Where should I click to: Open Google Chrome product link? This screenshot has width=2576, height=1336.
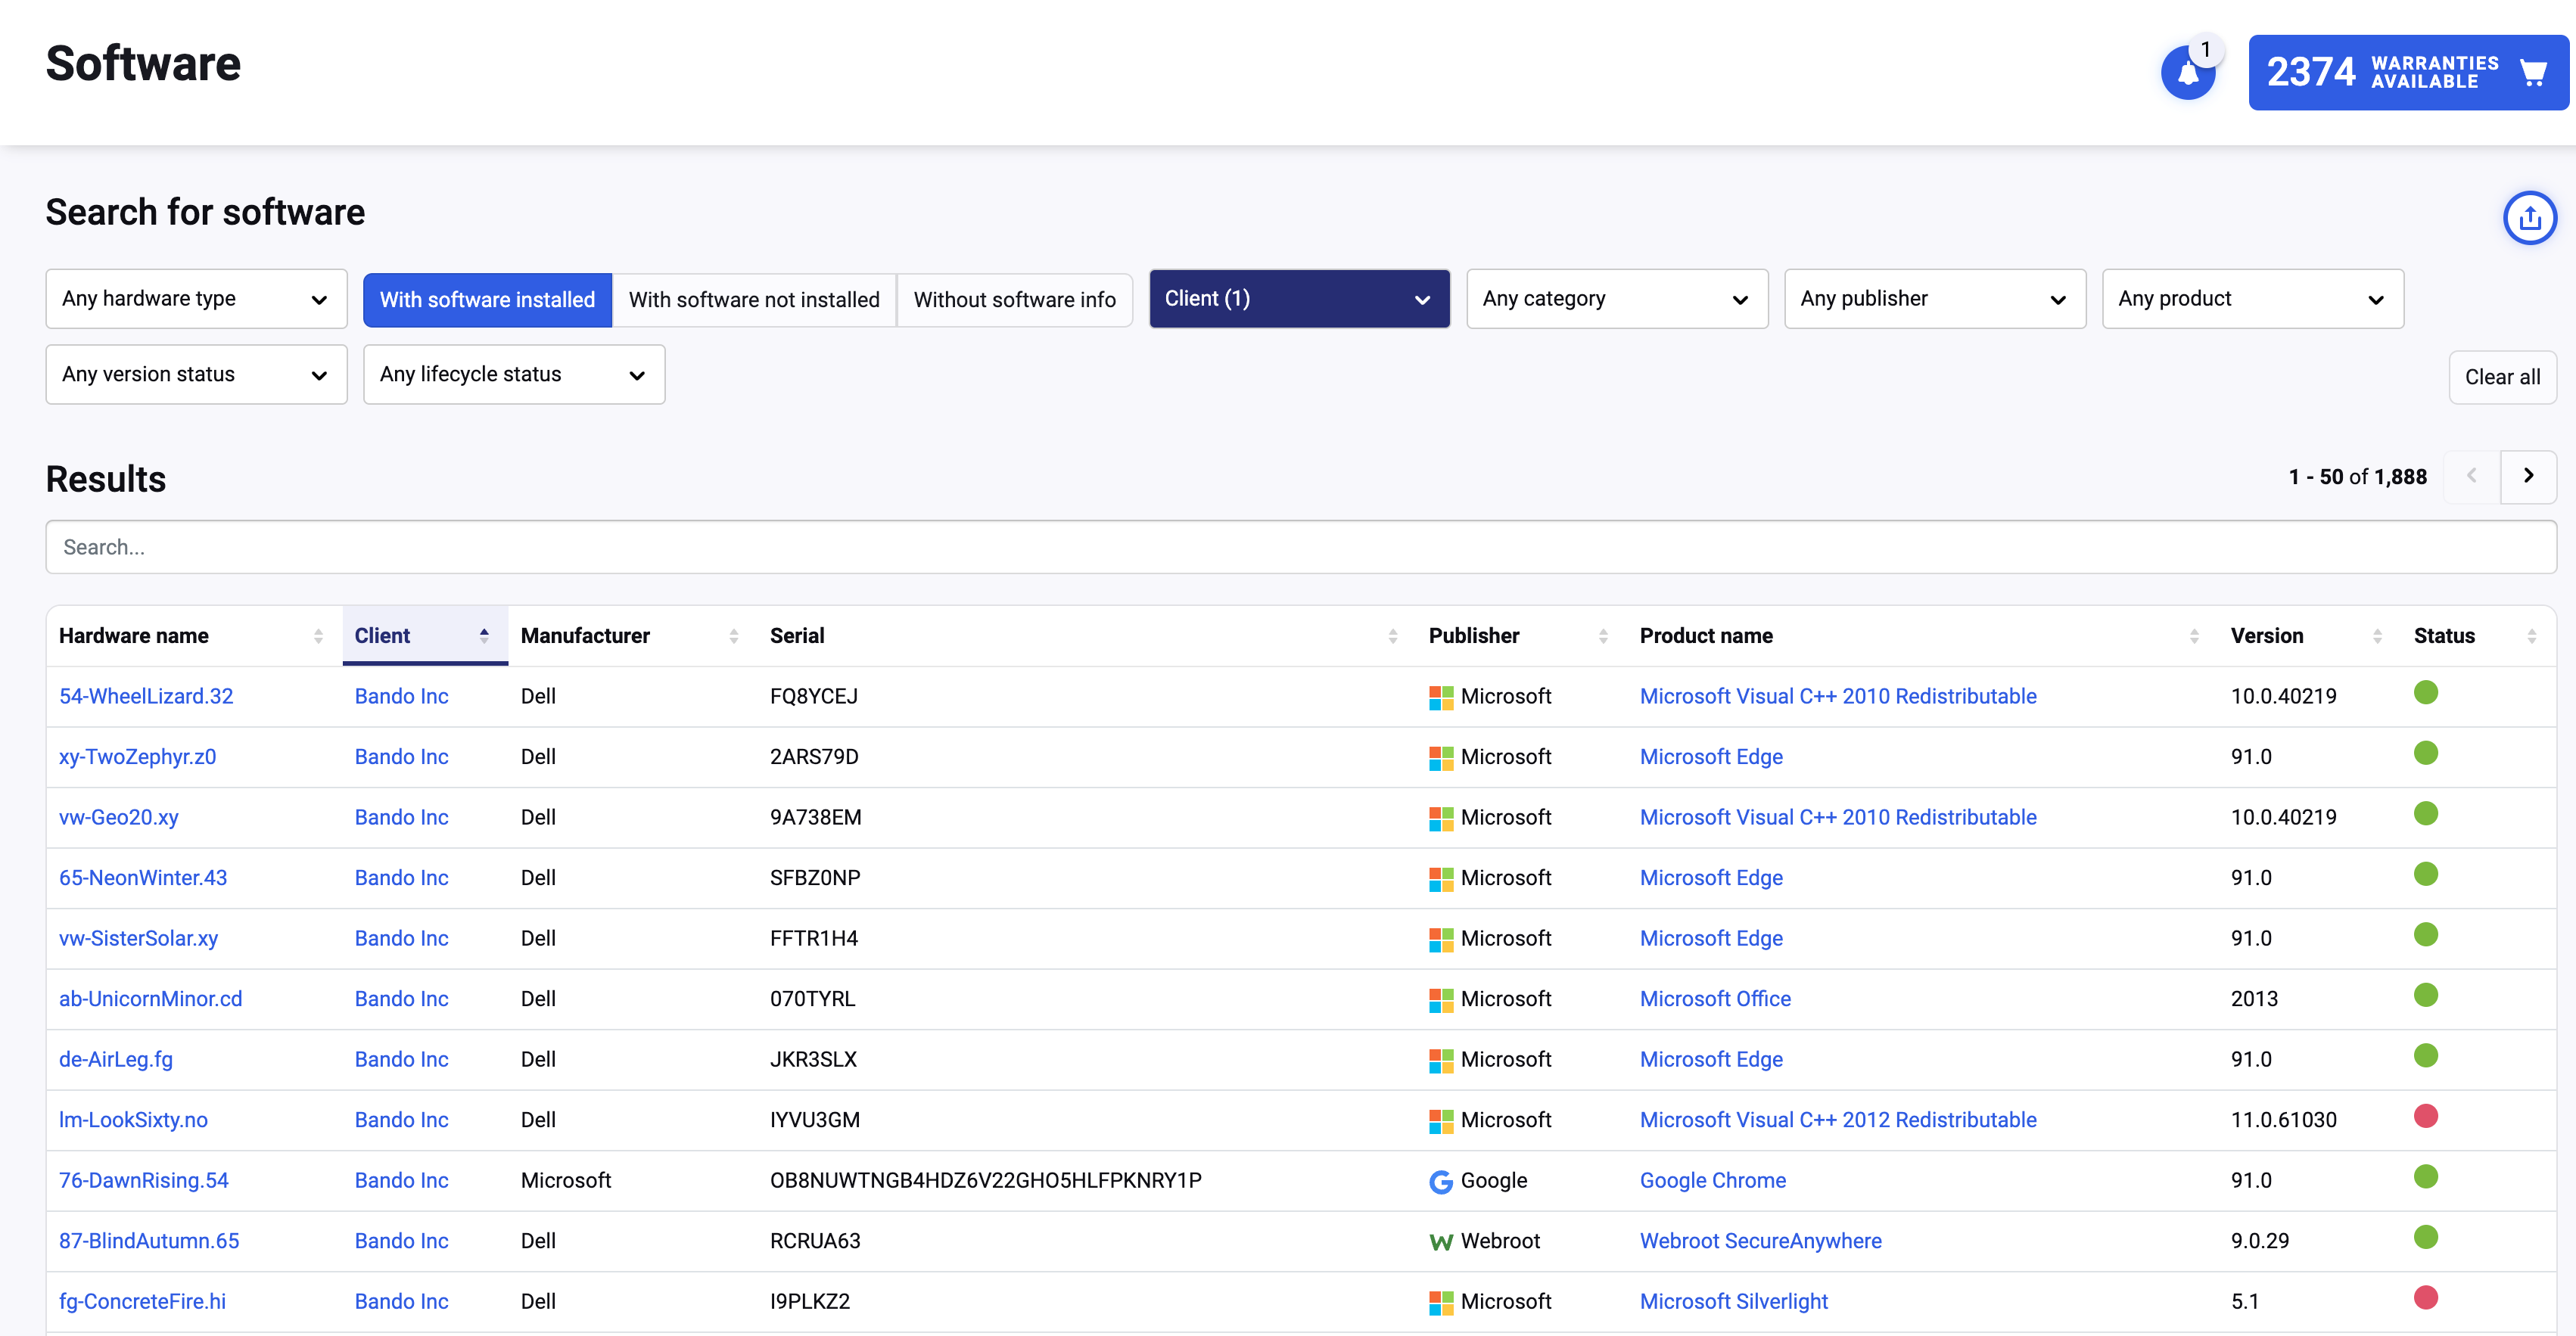(1712, 1181)
